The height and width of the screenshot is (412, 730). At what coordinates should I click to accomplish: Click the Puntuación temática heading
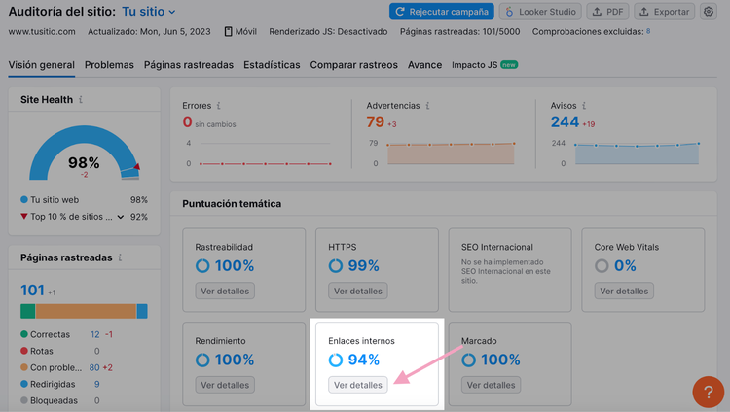(232, 204)
